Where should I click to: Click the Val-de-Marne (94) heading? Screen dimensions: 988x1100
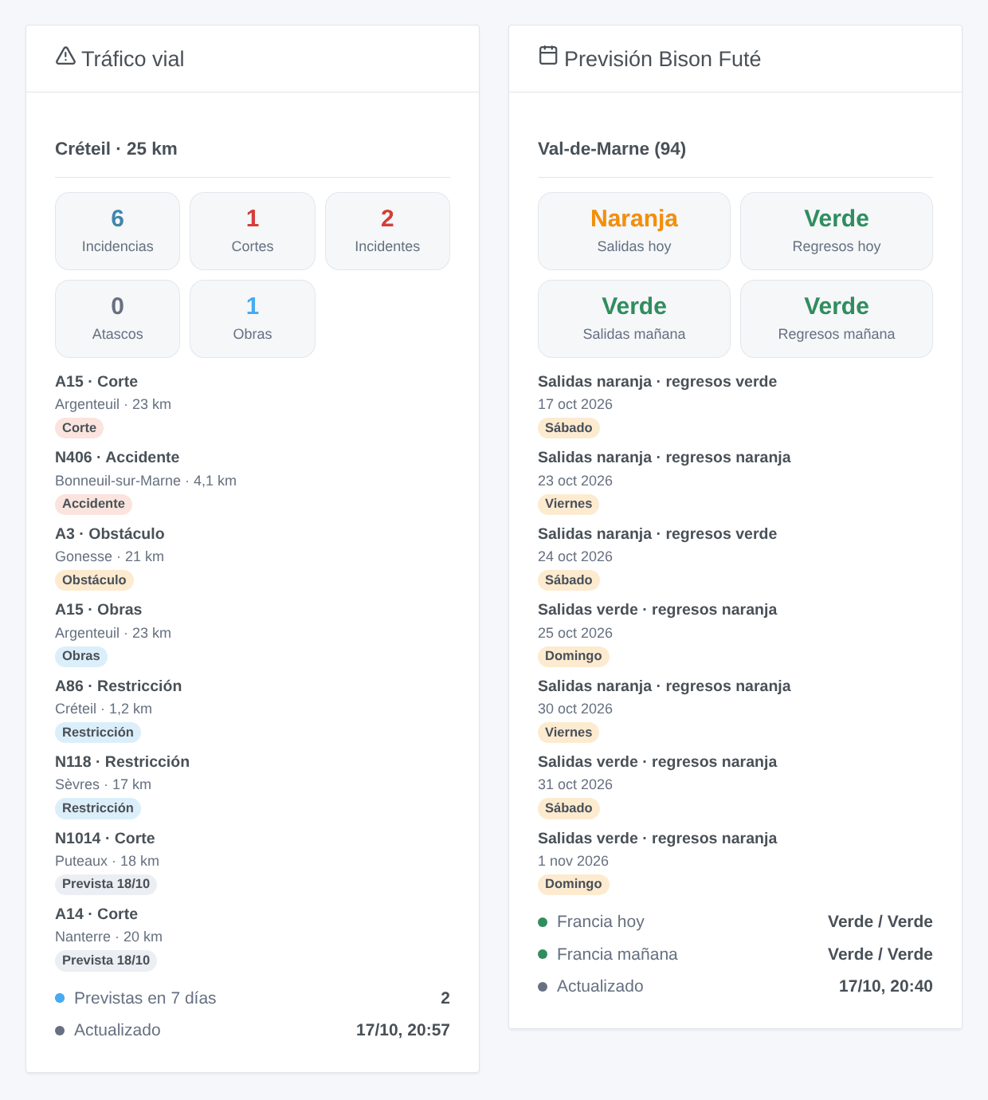click(x=612, y=149)
